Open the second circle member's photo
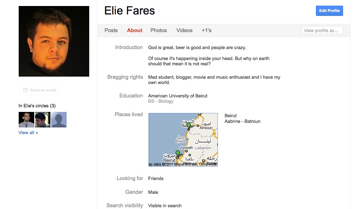This screenshot has height=209, width=360. coord(43,120)
